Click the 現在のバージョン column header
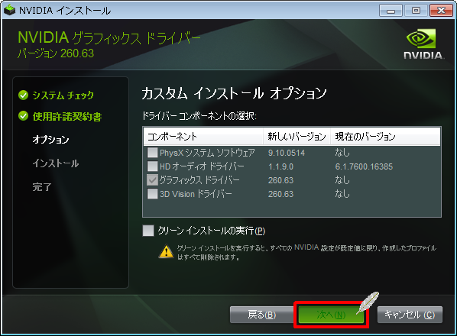457x336 pixels. [385, 136]
